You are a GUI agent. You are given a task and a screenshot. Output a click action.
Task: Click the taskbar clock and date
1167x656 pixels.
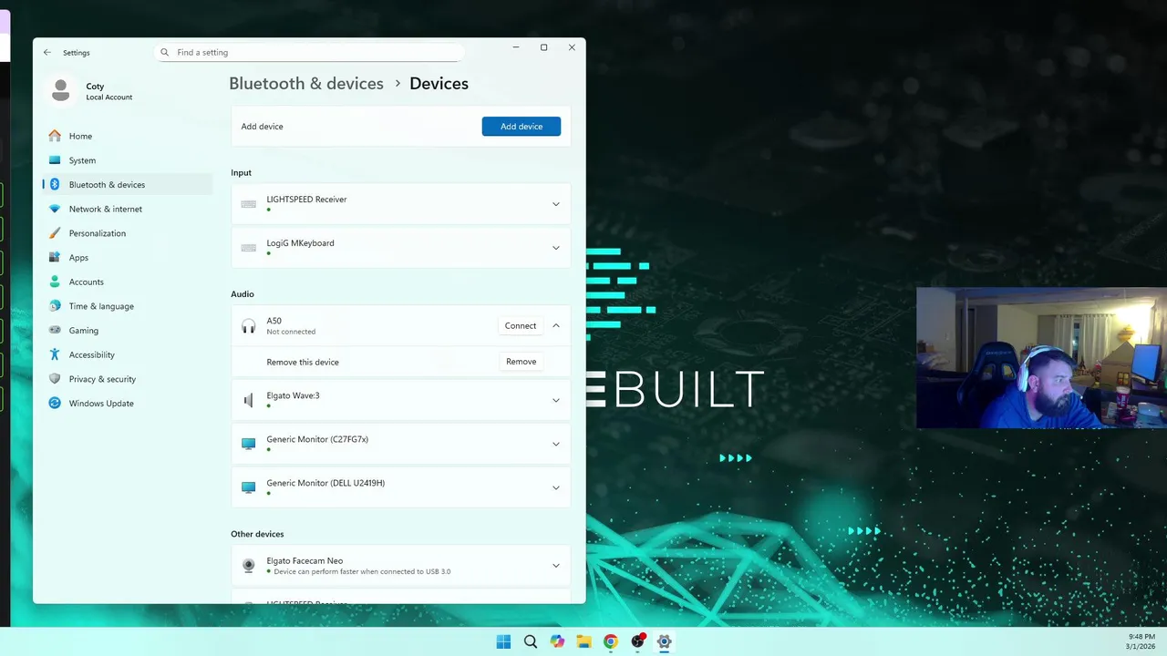tap(1141, 641)
